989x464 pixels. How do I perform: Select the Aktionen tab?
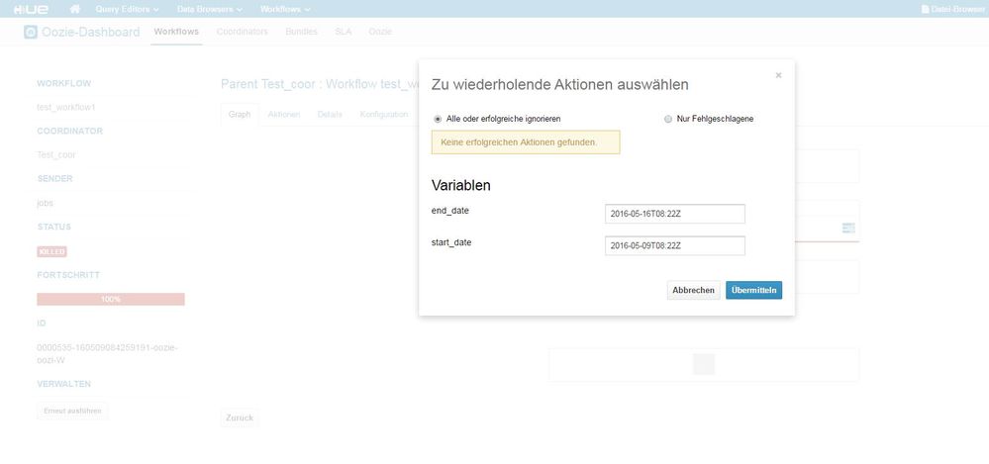[284, 114]
